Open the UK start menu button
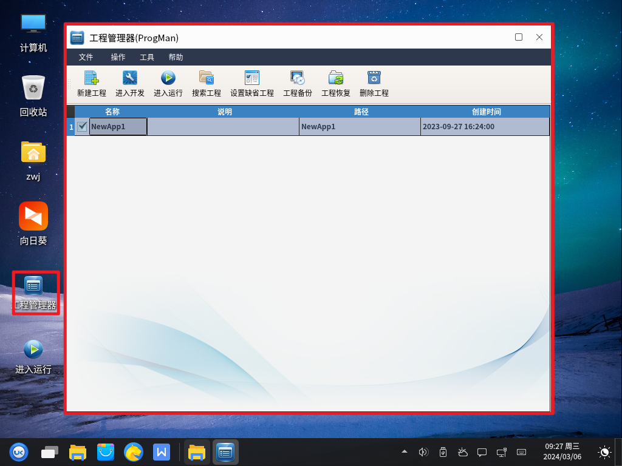Image resolution: width=622 pixels, height=466 pixels. (x=19, y=452)
